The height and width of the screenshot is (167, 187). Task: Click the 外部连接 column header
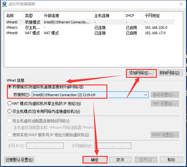tap(67, 16)
